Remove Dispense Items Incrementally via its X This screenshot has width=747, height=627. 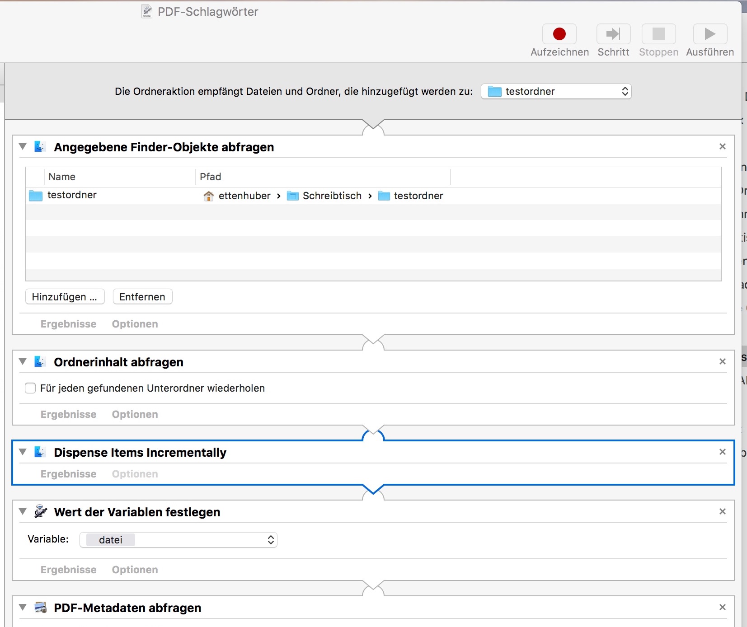[x=723, y=452]
